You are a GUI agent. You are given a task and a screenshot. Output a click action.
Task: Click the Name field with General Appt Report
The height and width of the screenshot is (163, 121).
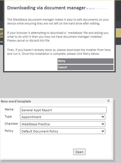click(63, 110)
